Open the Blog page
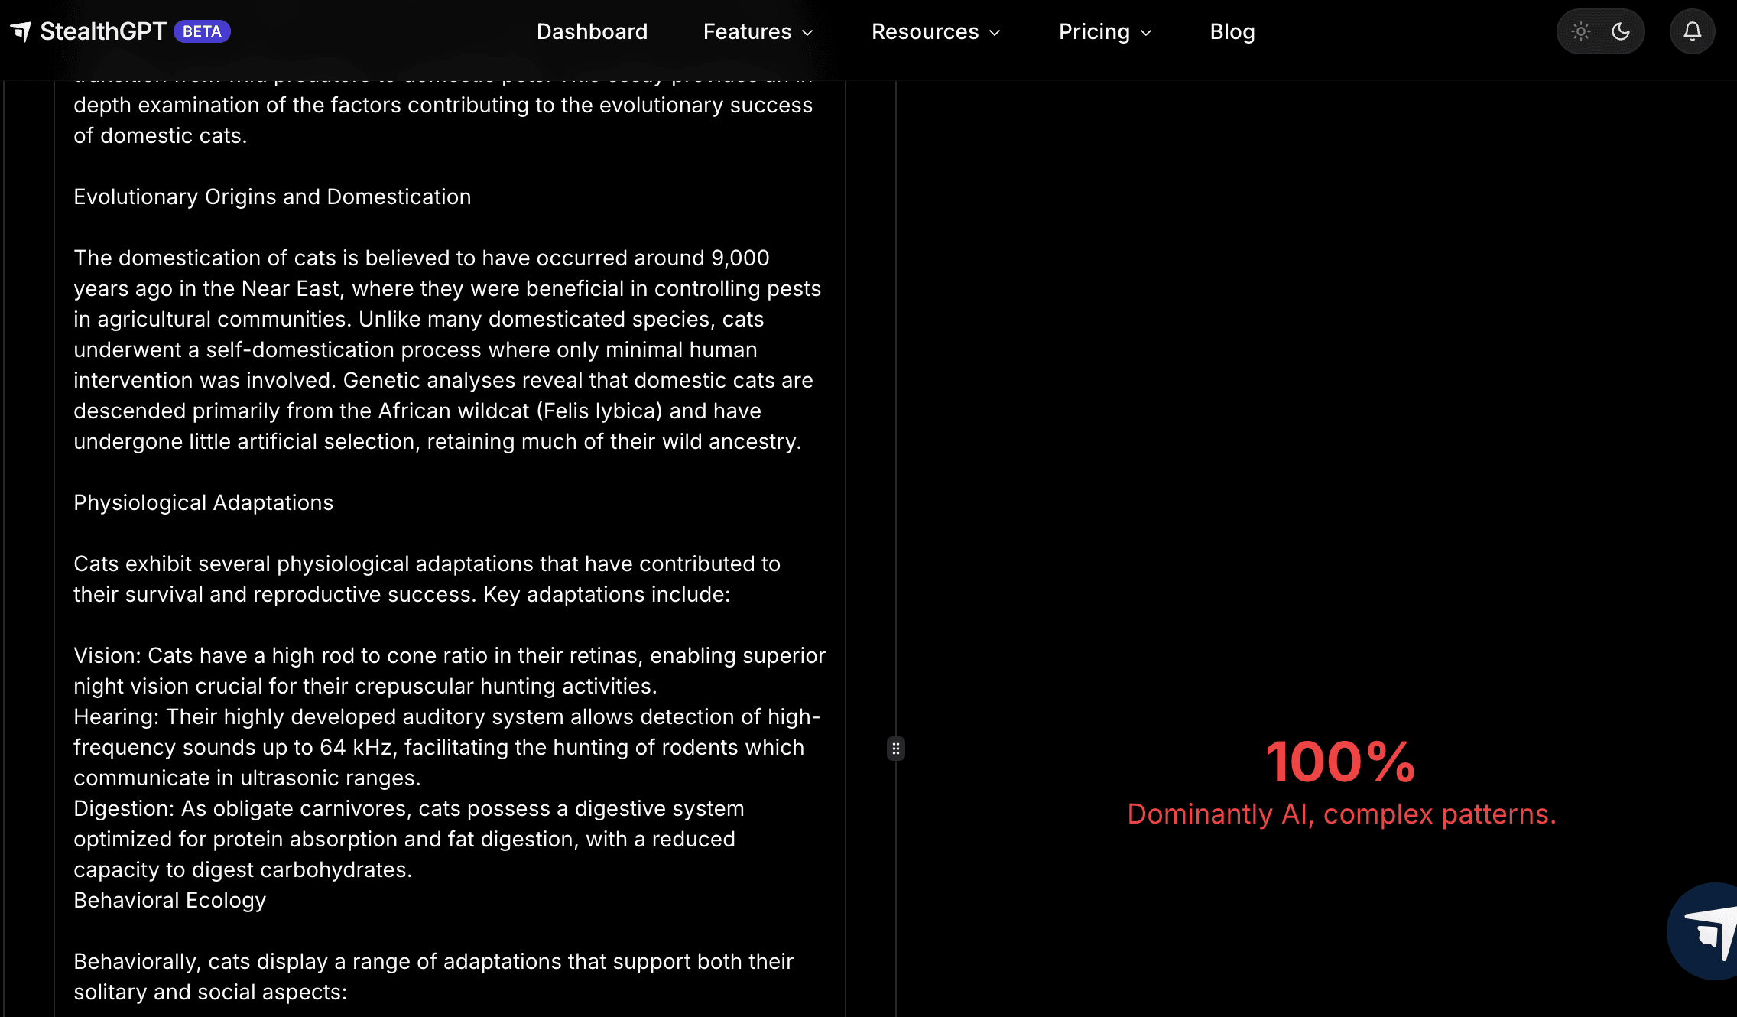1737x1017 pixels. pyautogui.click(x=1232, y=31)
